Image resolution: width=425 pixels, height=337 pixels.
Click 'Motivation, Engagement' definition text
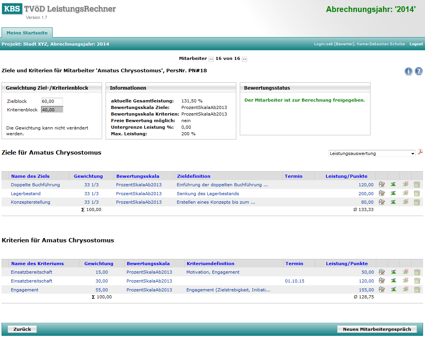click(213, 272)
